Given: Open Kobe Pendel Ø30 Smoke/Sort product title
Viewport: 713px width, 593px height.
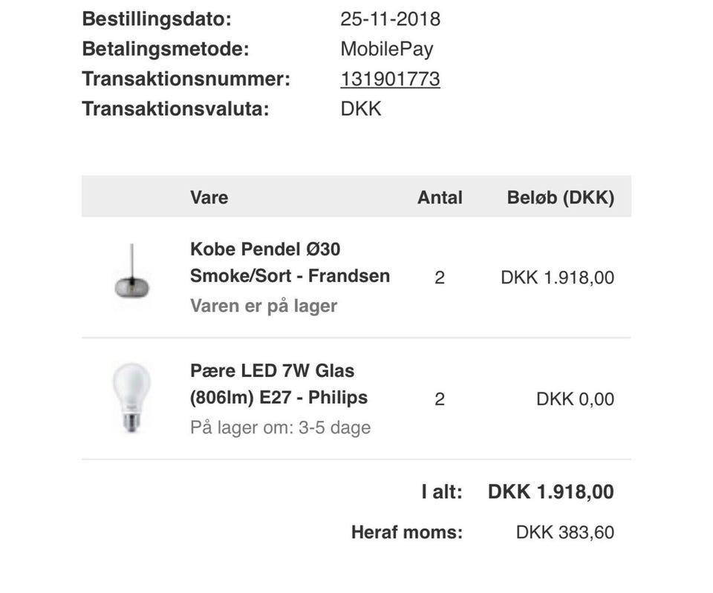Looking at the screenshot, I should click(x=290, y=263).
